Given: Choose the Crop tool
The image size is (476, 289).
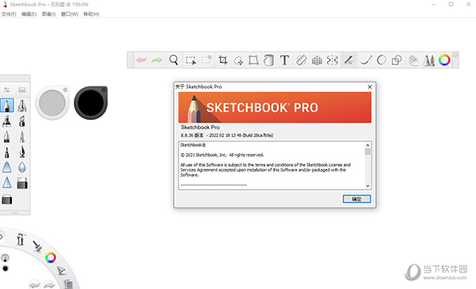Looking at the screenshot, I should pyautogui.click(x=223, y=60).
